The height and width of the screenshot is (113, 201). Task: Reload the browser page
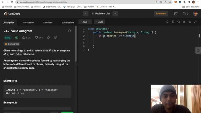[12, 2]
